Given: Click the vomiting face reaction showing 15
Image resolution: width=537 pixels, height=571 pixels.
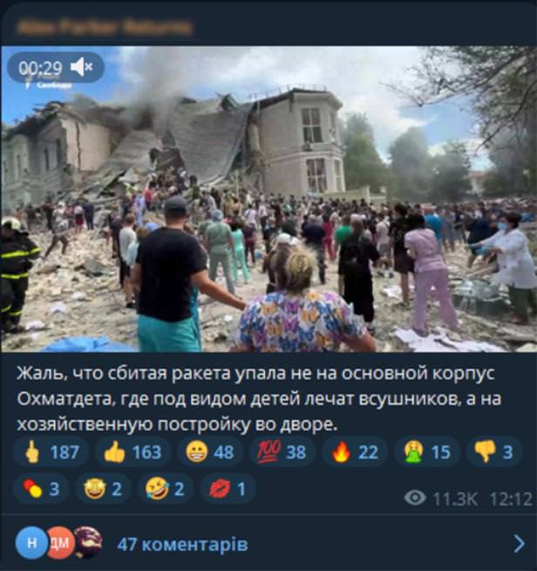Looking at the screenshot, I should [427, 452].
